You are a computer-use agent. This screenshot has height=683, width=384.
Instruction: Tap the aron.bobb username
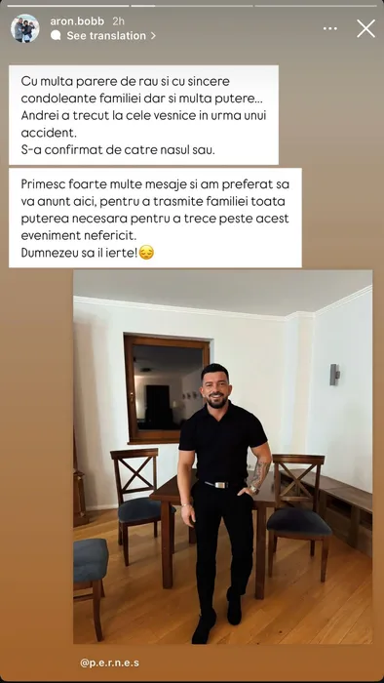(x=77, y=21)
